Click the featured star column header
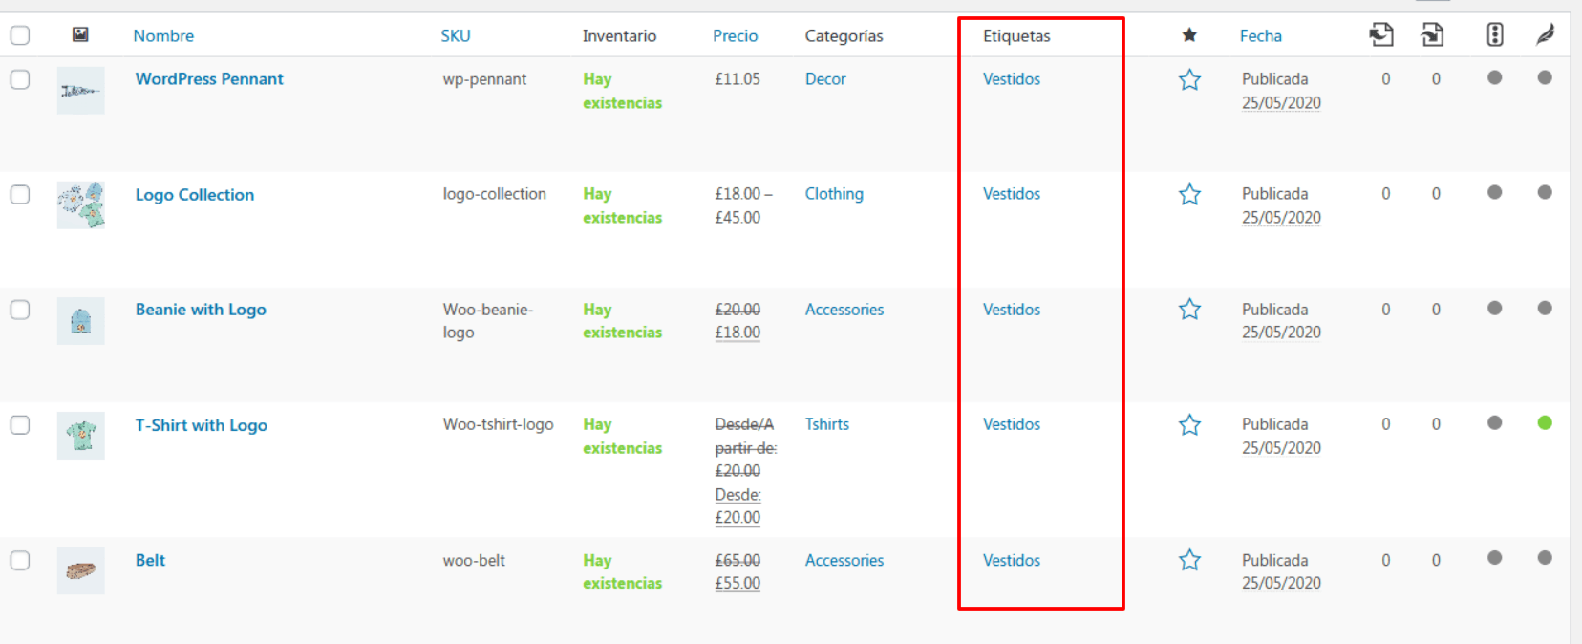 point(1189,35)
